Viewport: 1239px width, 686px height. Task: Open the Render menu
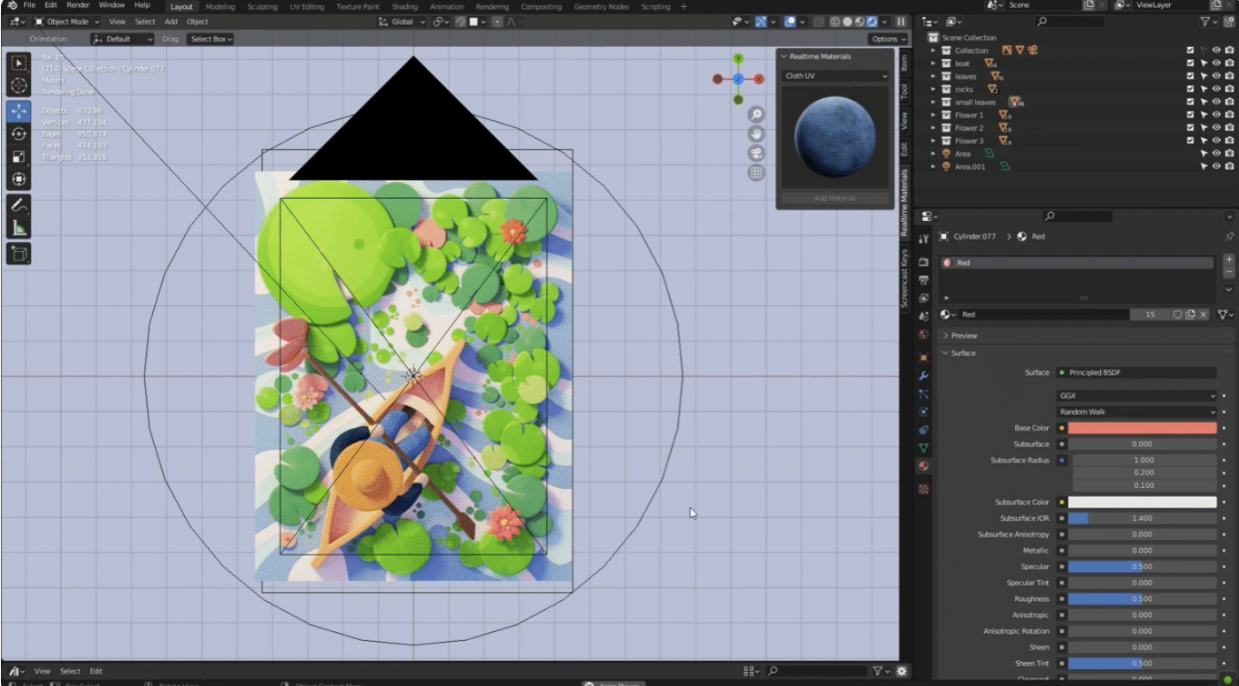tap(78, 5)
